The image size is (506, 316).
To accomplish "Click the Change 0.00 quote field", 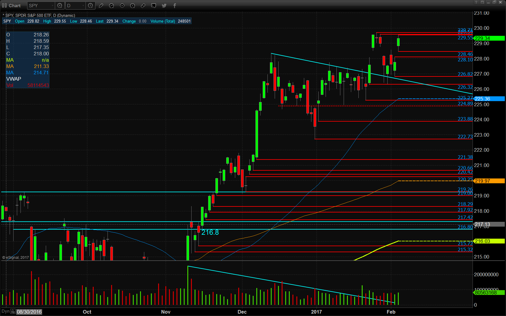I will (x=134, y=21).
